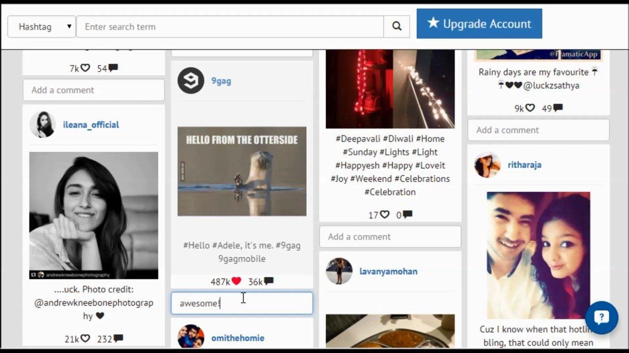
Task: Click the Upgrade Account button
Action: tap(479, 24)
